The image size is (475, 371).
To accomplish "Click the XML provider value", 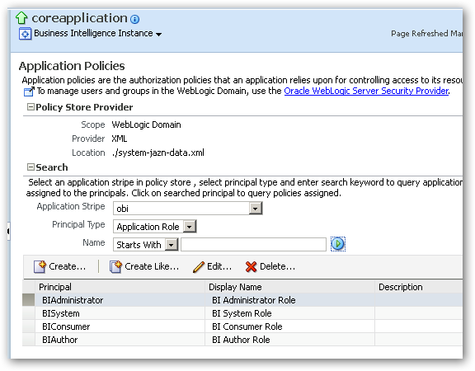I will [x=120, y=139].
